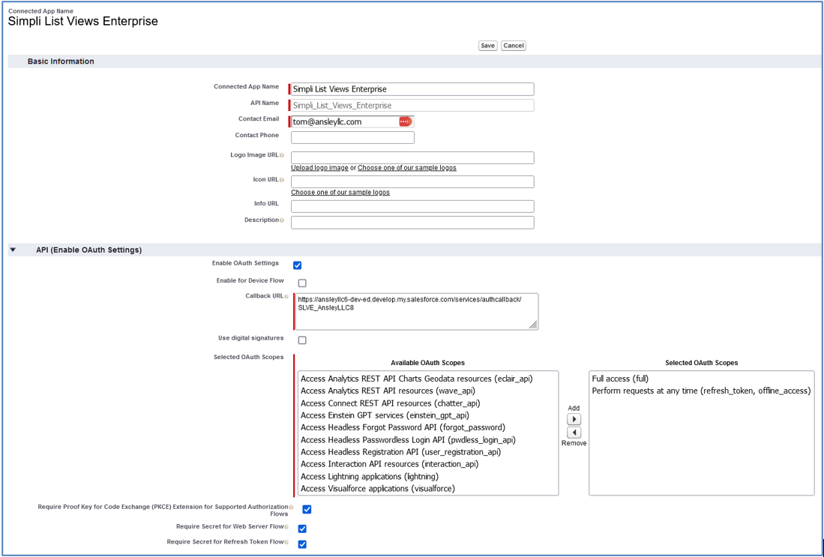824x557 pixels.
Task: Open the Upload logo image link
Action: 319,168
